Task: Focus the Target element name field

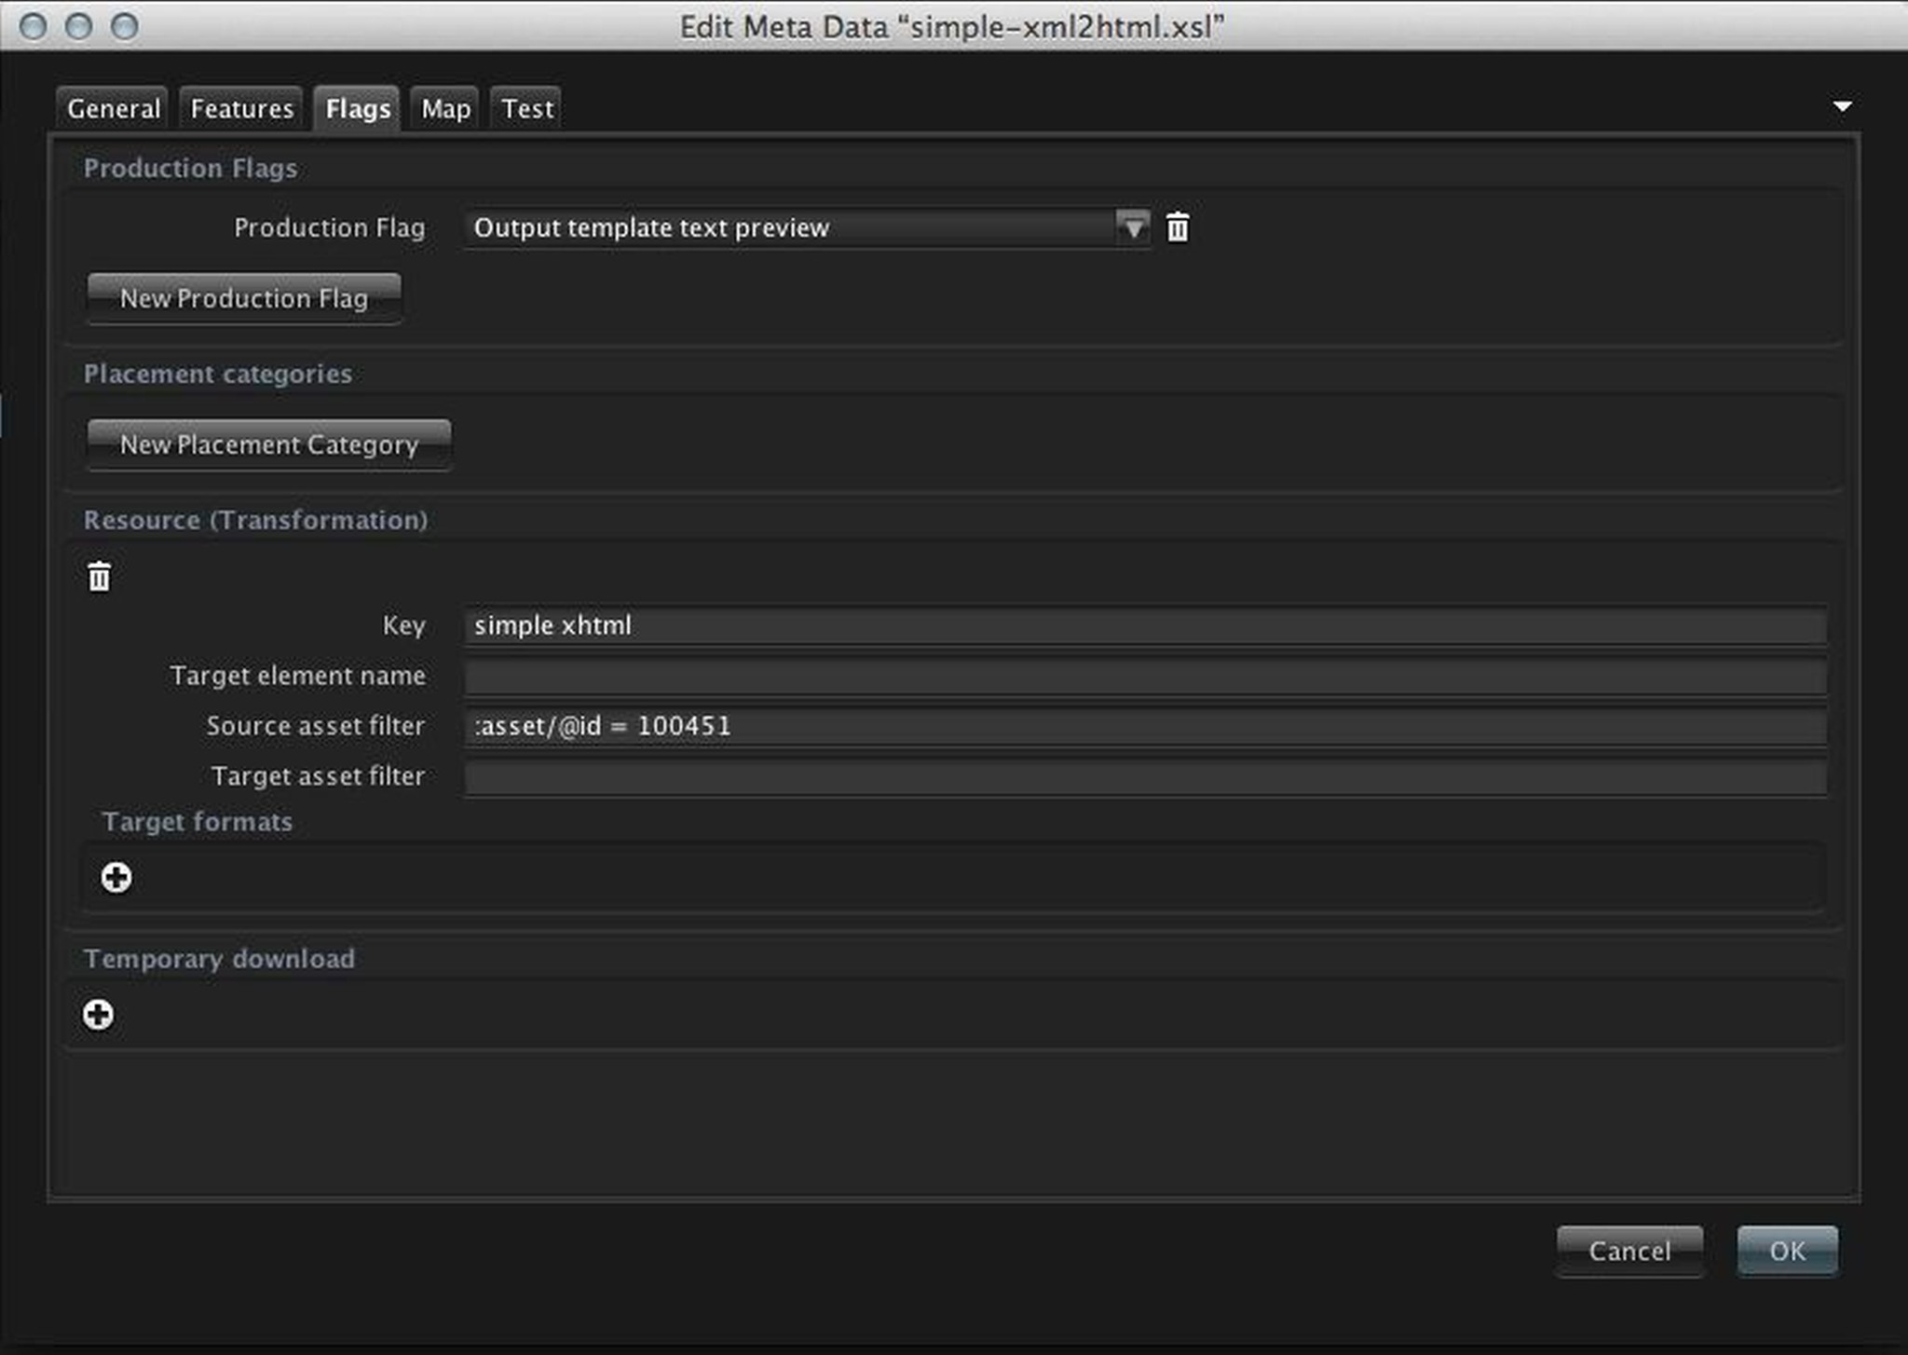Action: (1144, 677)
